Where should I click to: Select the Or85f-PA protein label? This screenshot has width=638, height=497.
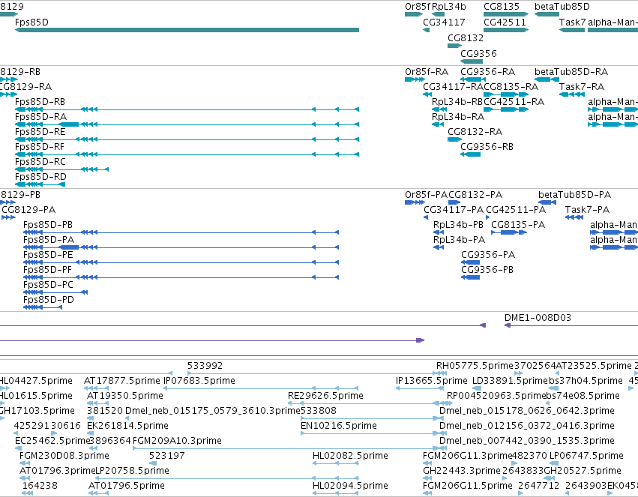(x=426, y=195)
